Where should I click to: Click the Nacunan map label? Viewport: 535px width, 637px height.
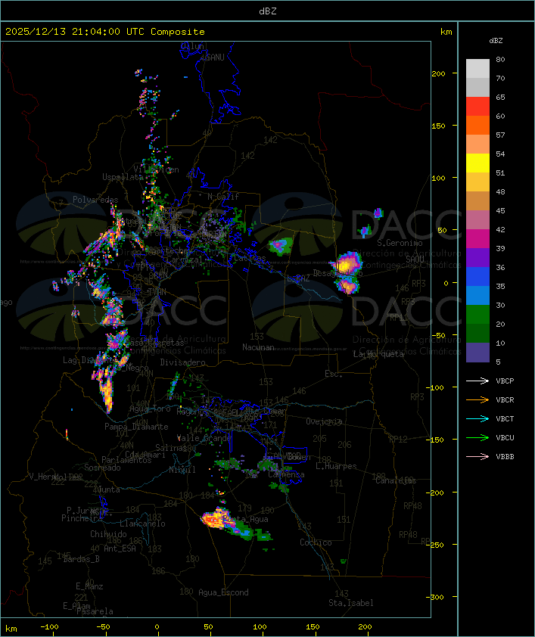[x=258, y=347]
